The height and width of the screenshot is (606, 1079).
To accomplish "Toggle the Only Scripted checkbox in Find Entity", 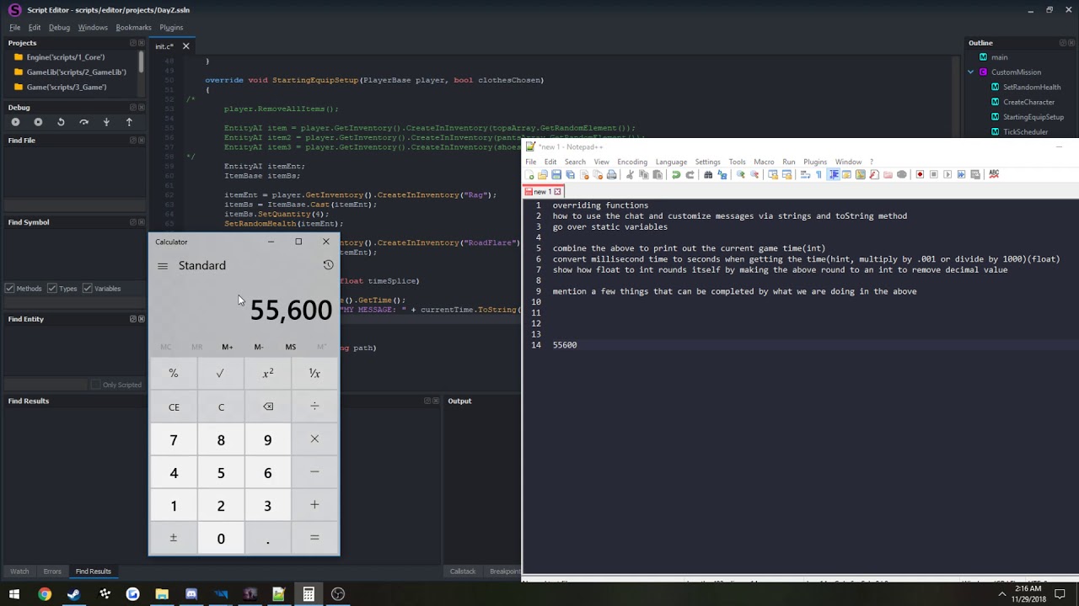I will [x=95, y=385].
